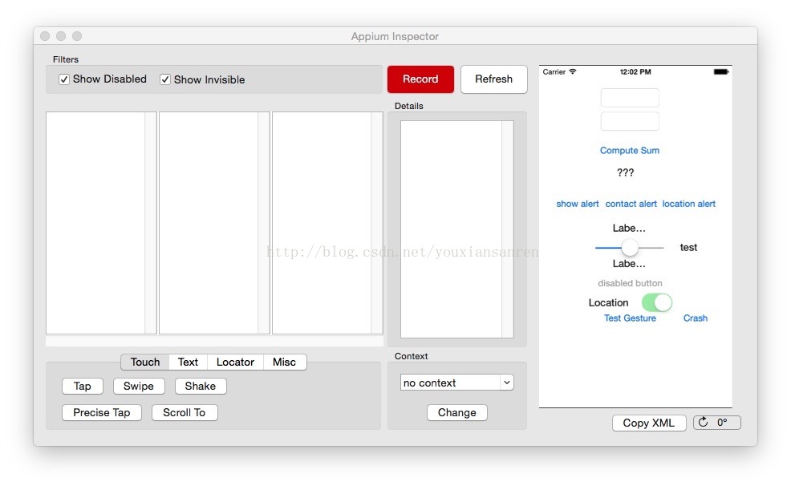This screenshot has height=486, width=791.
Task: Tap the contact alert link
Action: [631, 204]
